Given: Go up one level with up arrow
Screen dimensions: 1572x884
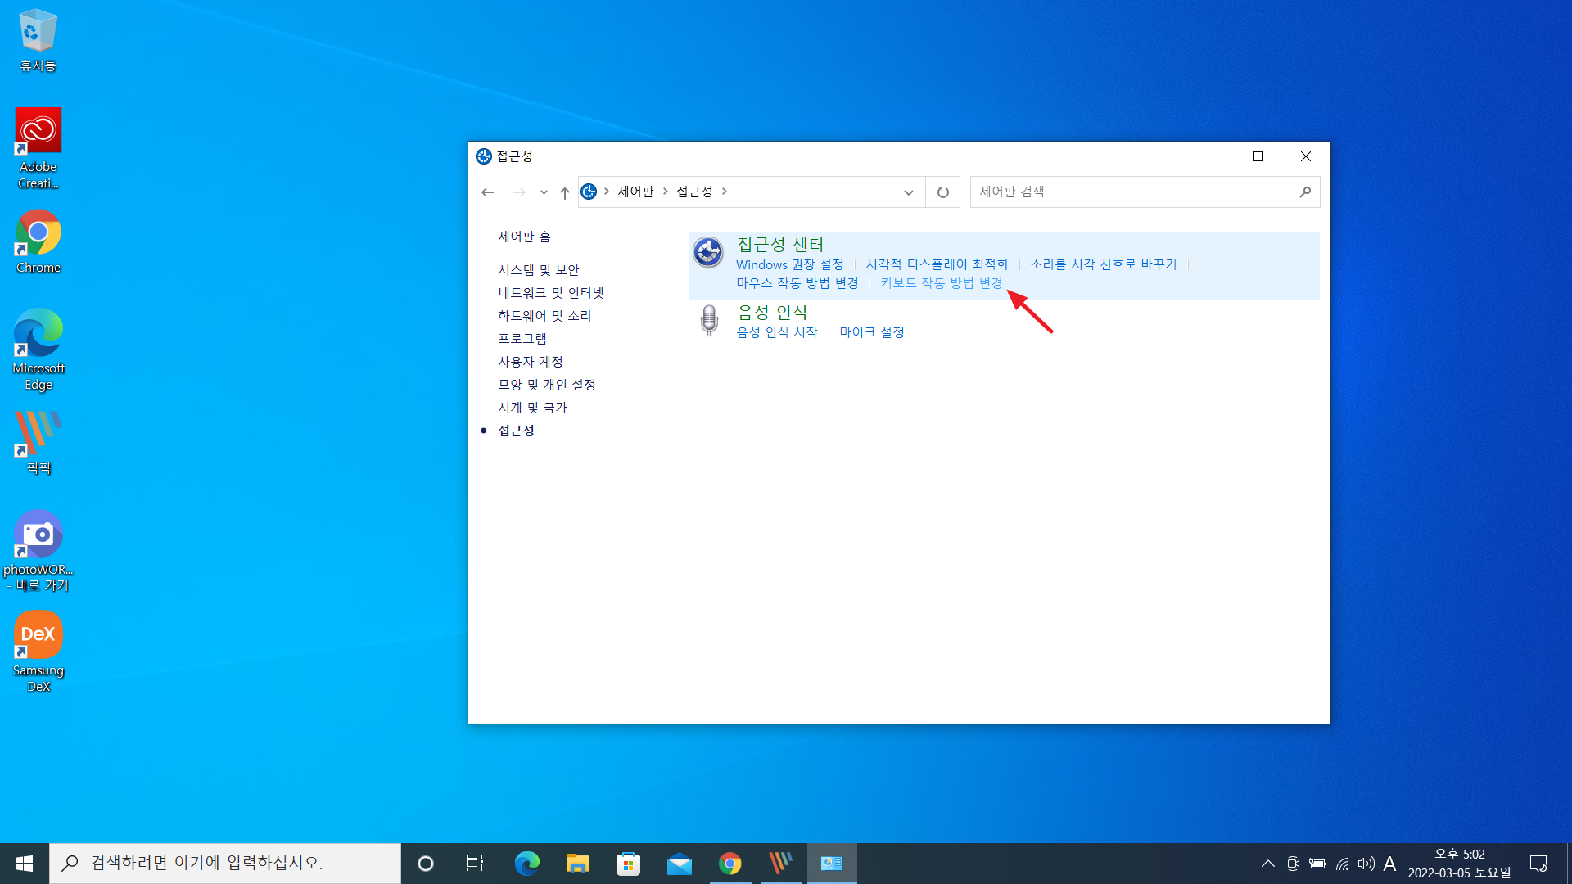Looking at the screenshot, I should pyautogui.click(x=565, y=192).
